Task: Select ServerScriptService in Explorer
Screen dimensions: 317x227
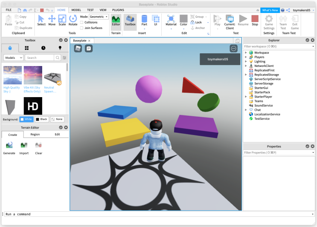Action: tap(267, 79)
